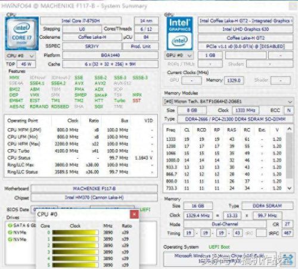Click the Ring/LLC Max operating point row
Image resolution: width=298 pixels, height=269 pixels.
(x=80, y=165)
